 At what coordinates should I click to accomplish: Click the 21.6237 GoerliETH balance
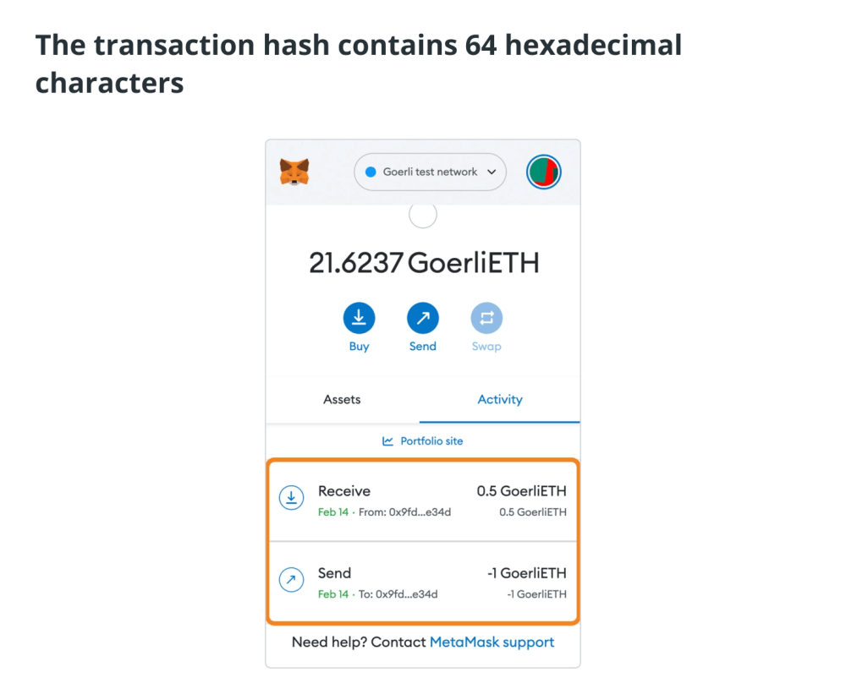424,263
